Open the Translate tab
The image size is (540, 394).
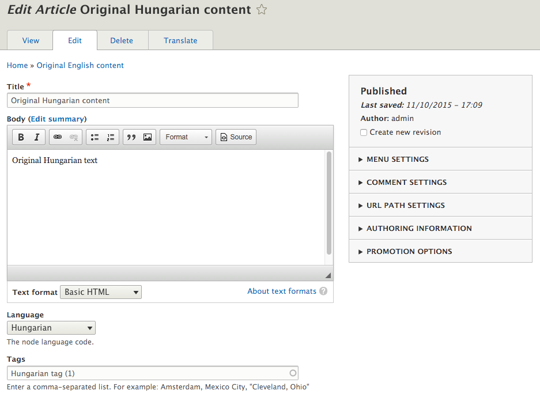(180, 40)
